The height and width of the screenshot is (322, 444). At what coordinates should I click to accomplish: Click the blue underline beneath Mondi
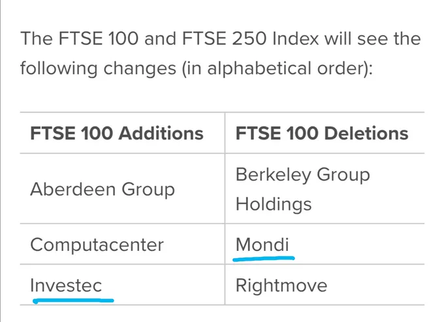[264, 258]
